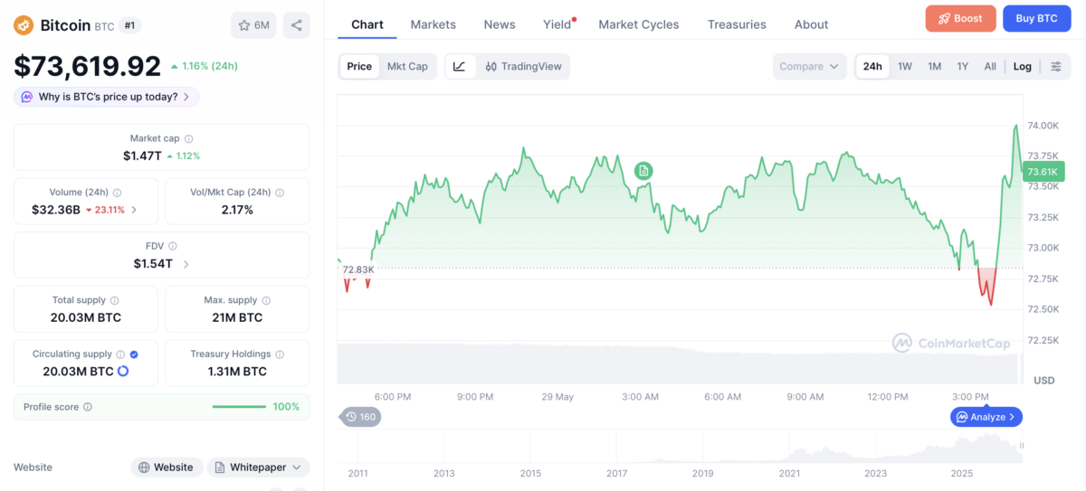Click the Profile score info icon

pos(88,407)
